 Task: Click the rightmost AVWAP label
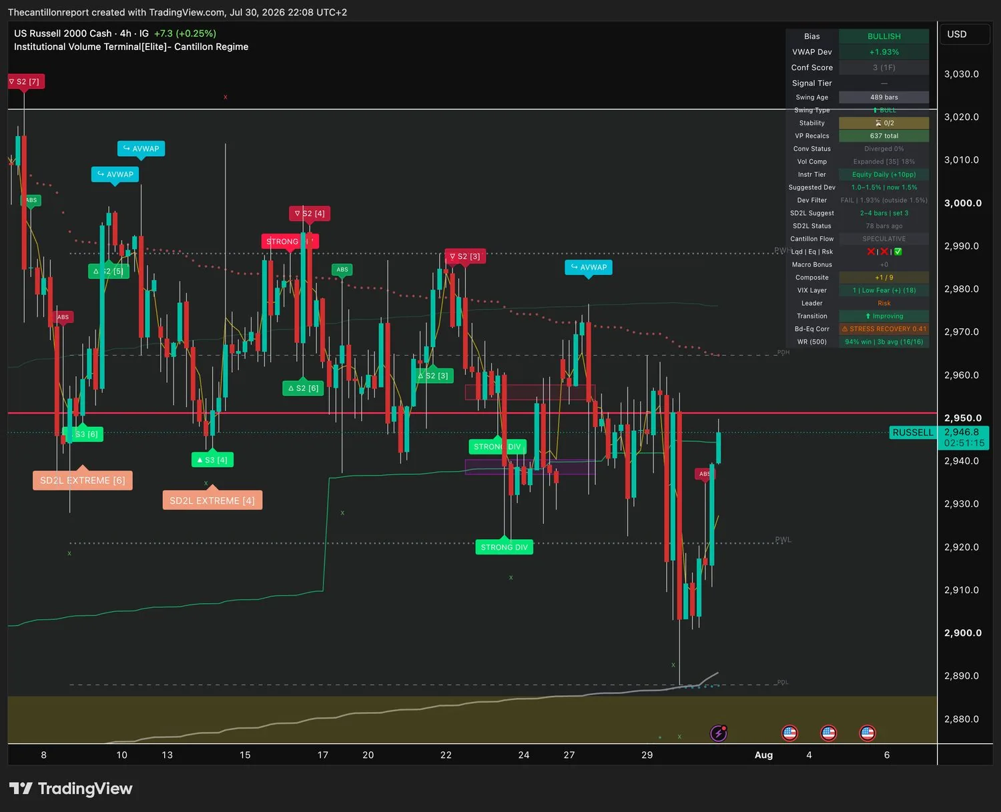pyautogui.click(x=589, y=267)
